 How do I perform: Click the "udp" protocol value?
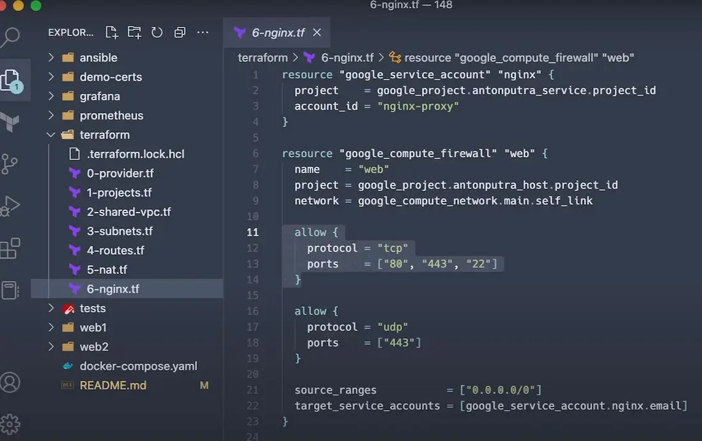(x=393, y=327)
